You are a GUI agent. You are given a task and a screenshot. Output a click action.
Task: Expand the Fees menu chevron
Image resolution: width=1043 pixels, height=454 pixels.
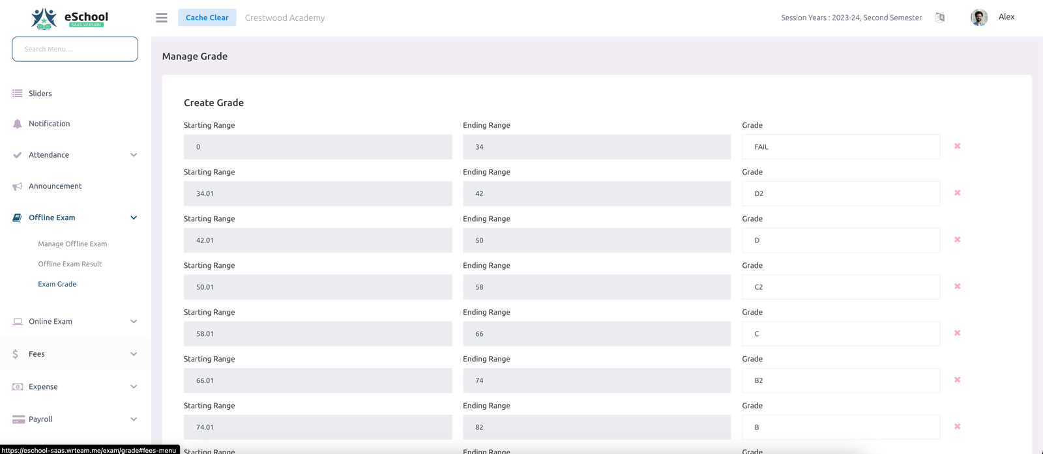click(134, 354)
